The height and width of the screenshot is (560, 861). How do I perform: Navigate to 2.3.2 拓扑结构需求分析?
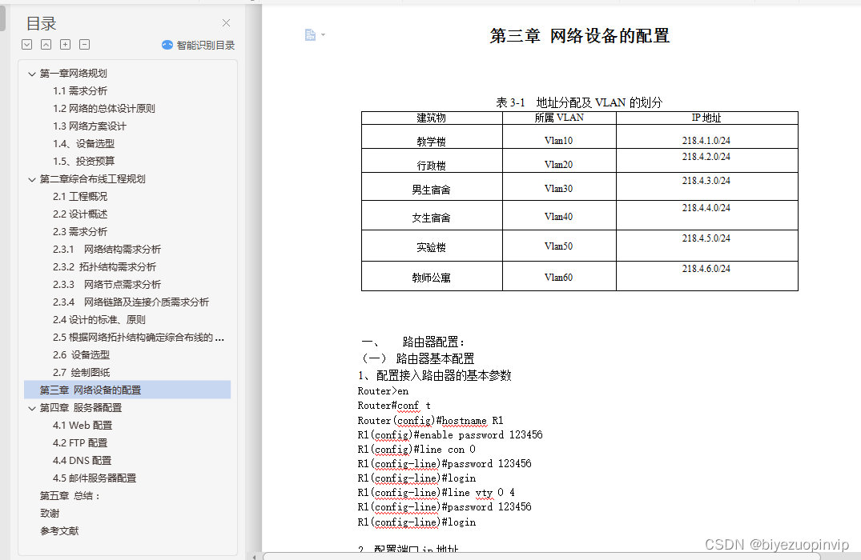click(104, 266)
